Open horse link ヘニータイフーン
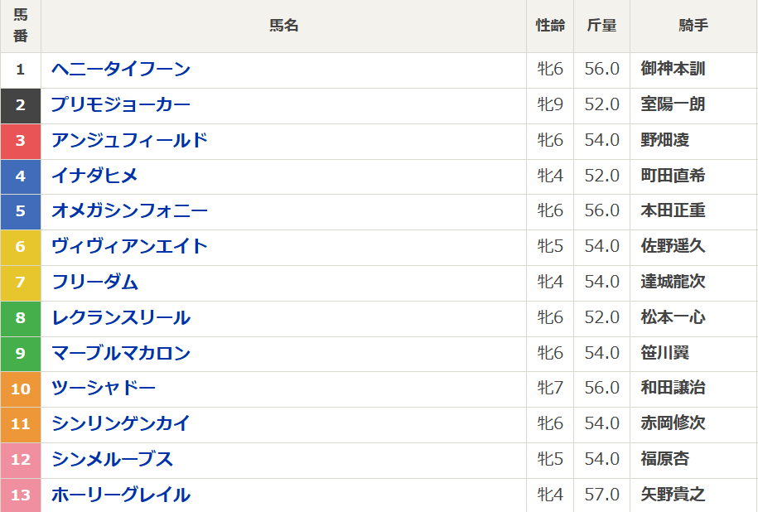This screenshot has width=758, height=512. point(121,70)
